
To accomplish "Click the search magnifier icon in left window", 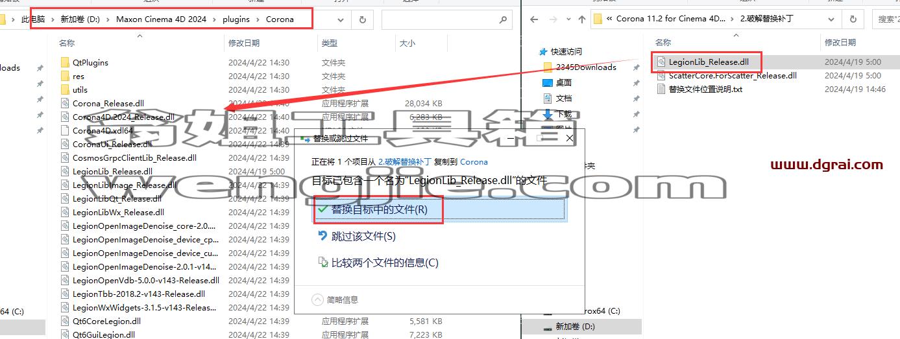I will tap(503, 20).
